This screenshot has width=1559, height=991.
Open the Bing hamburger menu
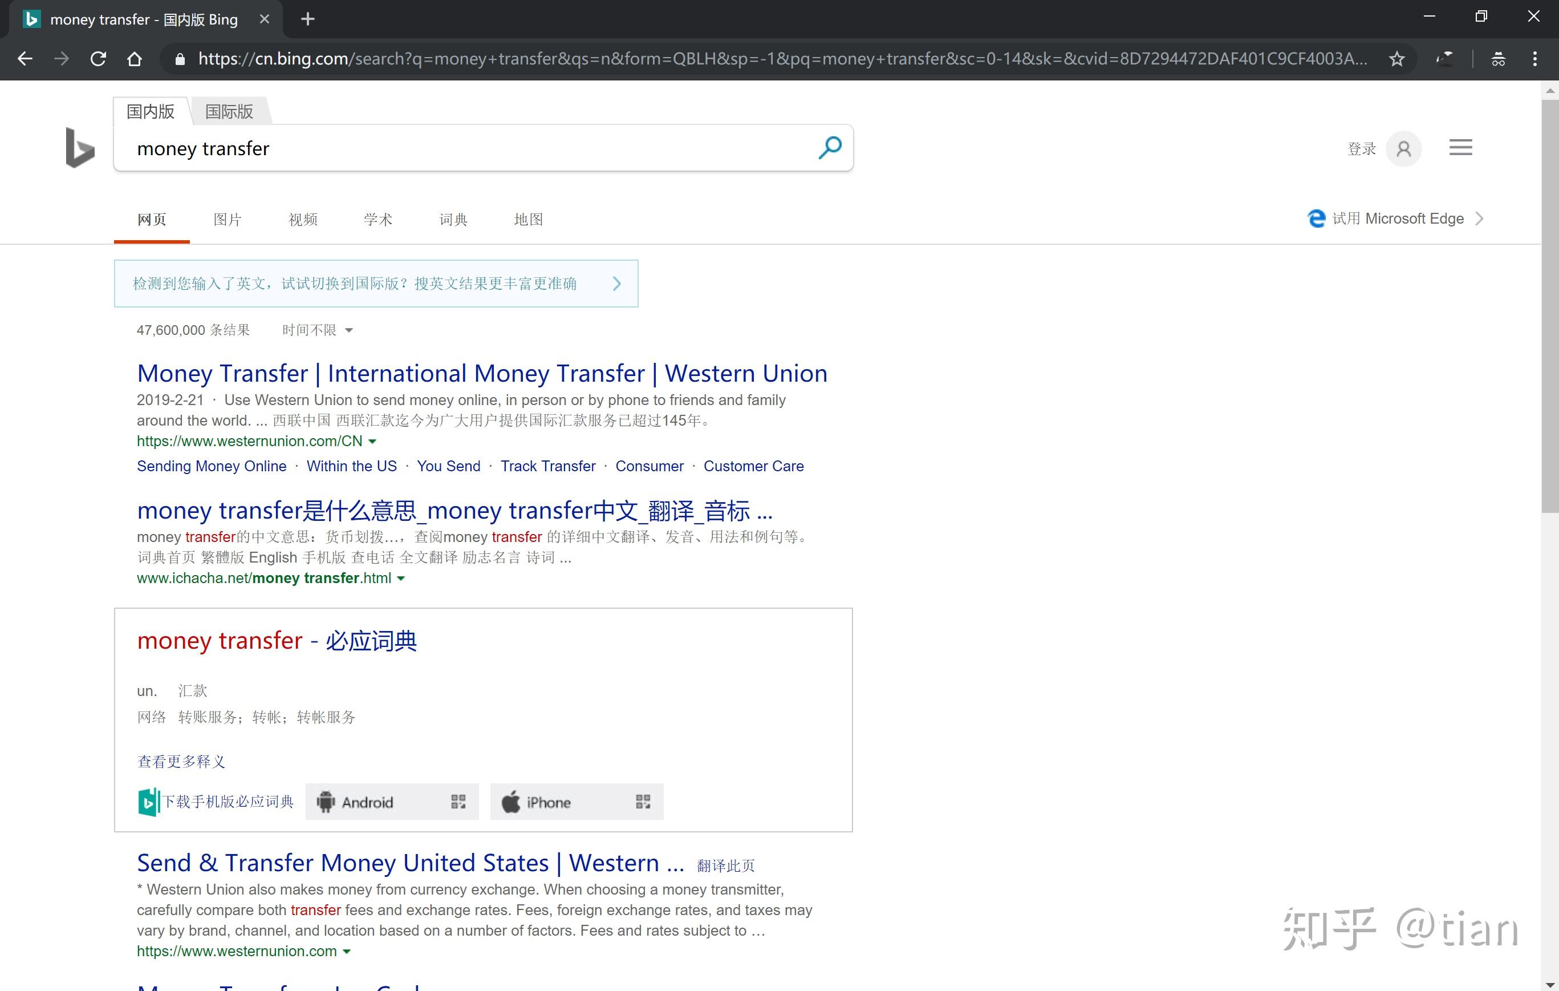click(1460, 148)
